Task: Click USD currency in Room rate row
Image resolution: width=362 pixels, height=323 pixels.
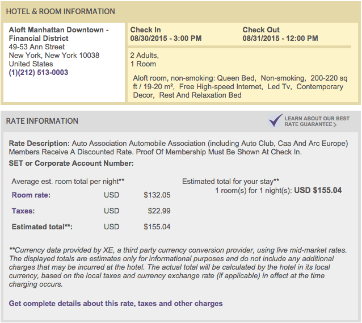Action: (112, 195)
